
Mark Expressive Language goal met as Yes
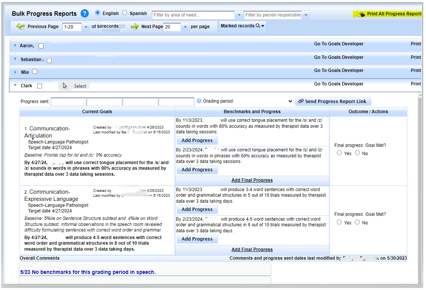point(339,222)
